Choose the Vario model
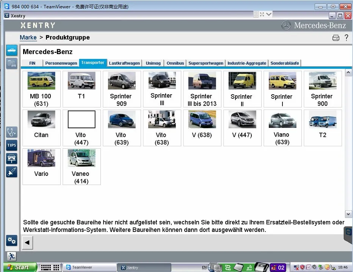The width and height of the screenshot is (353, 272). 41,167
